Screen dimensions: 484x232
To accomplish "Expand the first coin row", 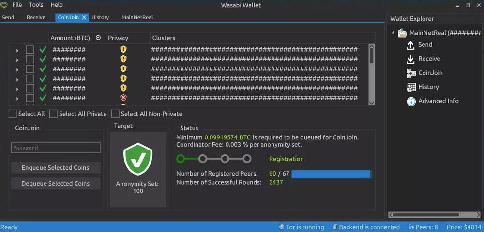I will click(x=17, y=51).
